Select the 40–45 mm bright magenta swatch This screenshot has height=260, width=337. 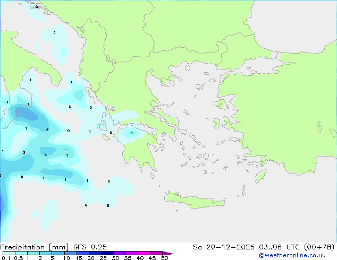click(144, 253)
